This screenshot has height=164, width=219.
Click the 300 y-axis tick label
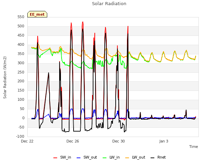click(x=21, y=63)
